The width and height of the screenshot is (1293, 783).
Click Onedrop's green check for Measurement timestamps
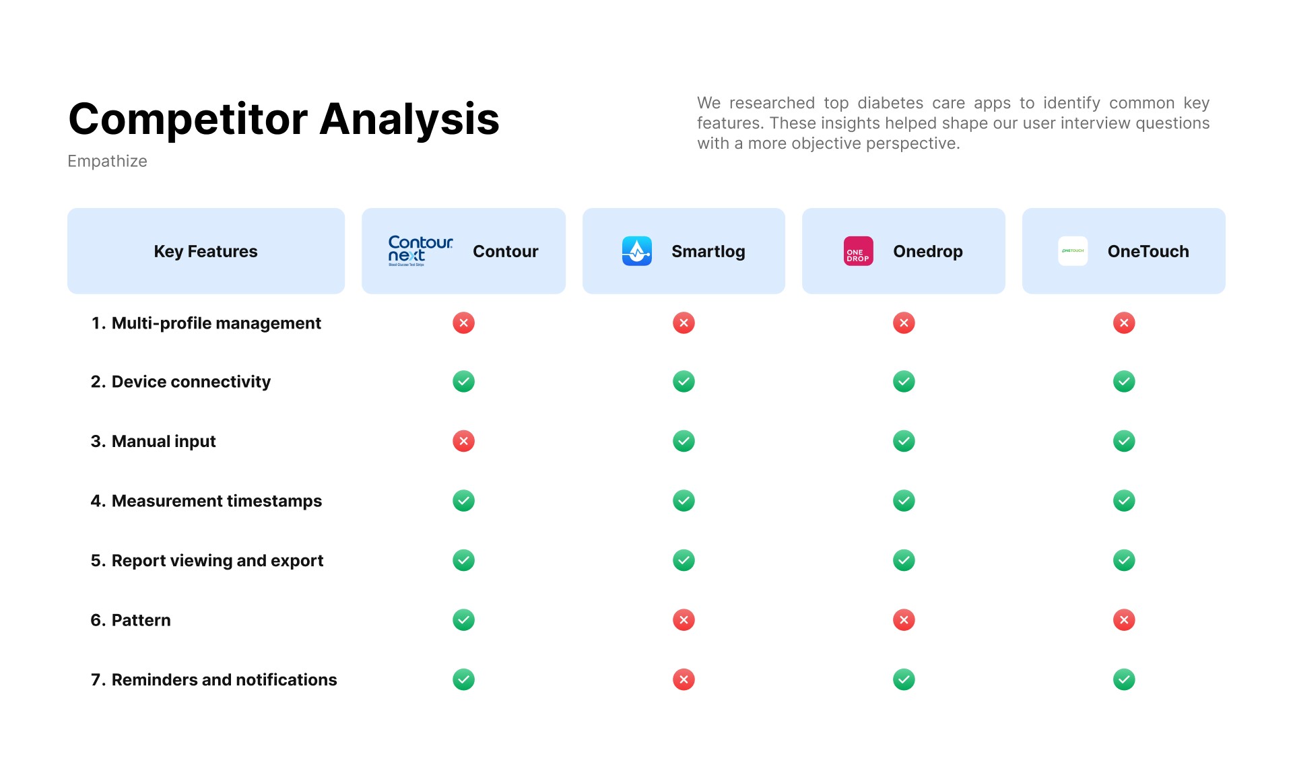click(904, 501)
